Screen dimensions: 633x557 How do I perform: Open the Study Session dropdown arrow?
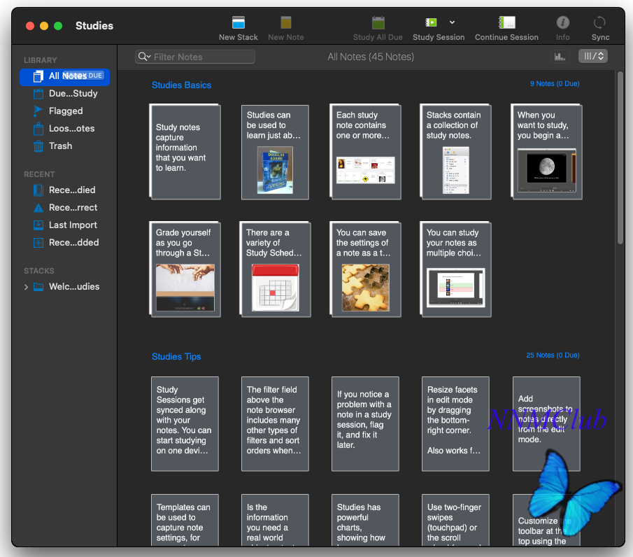pos(453,22)
